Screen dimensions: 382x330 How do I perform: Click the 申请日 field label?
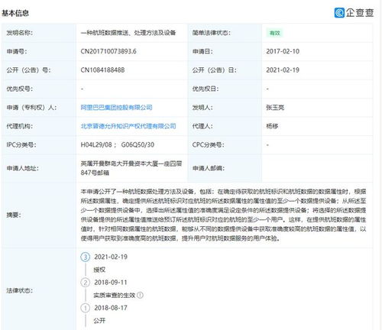click(x=202, y=51)
